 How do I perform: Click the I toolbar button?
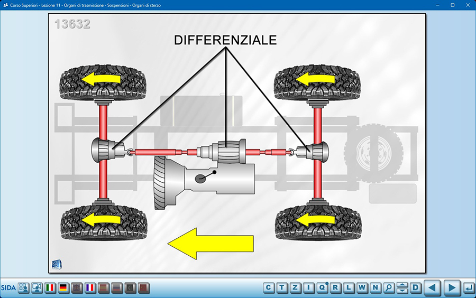(x=308, y=288)
